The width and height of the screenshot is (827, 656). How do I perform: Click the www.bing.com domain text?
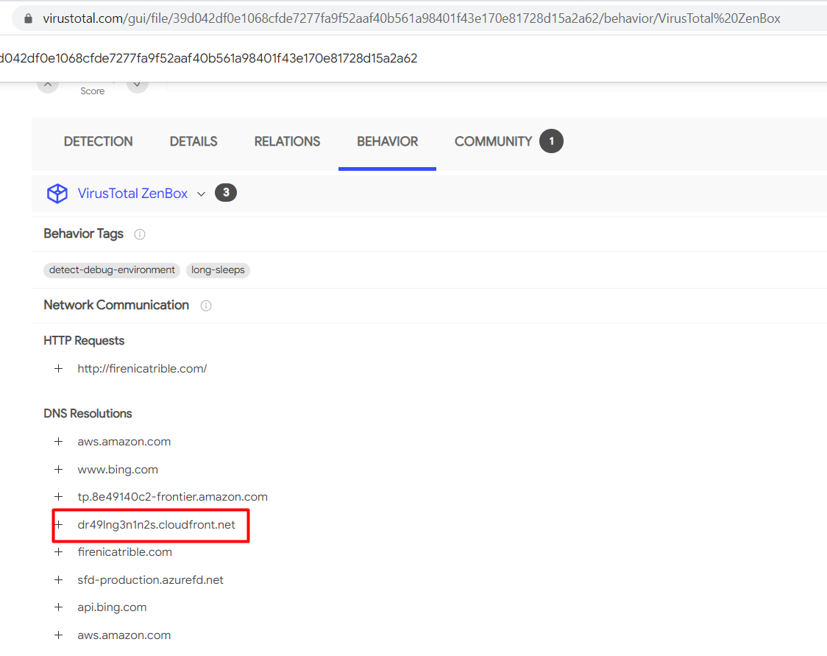118,469
